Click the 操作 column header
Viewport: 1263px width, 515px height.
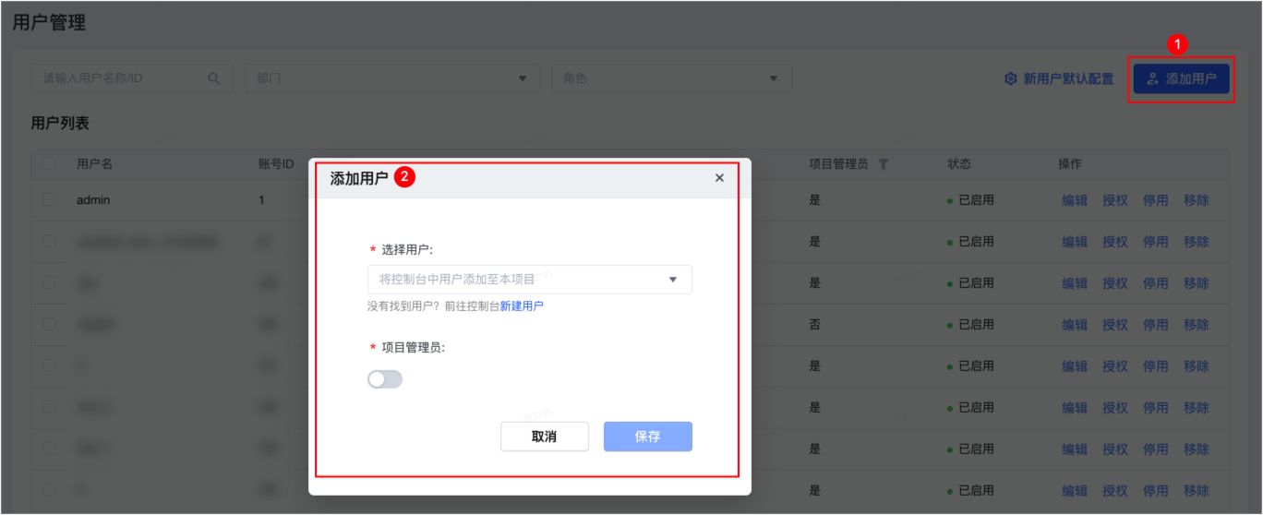pyautogui.click(x=1070, y=164)
